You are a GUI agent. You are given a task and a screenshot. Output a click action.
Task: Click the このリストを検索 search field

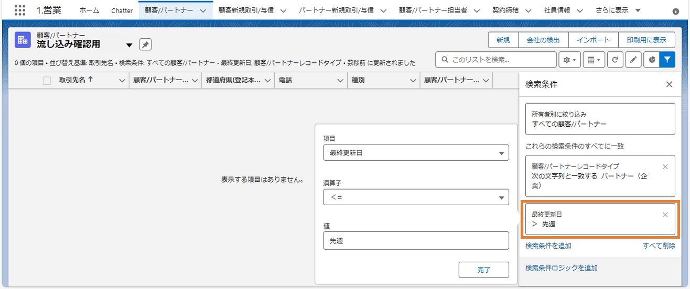[496, 60]
